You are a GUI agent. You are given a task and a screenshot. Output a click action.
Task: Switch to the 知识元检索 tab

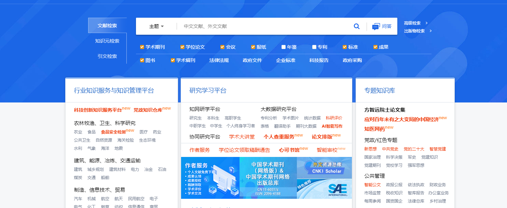pos(107,41)
